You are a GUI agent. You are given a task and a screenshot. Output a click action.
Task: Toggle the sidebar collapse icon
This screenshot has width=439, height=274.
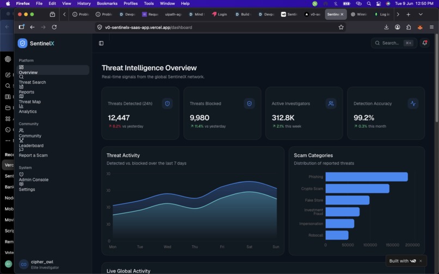coord(101,43)
